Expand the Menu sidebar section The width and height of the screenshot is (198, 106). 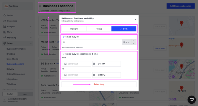point(17,32)
